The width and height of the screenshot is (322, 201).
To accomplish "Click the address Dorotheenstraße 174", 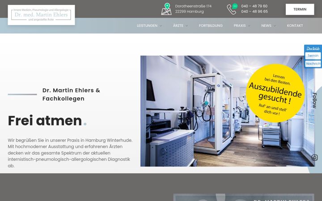I will click(193, 6).
